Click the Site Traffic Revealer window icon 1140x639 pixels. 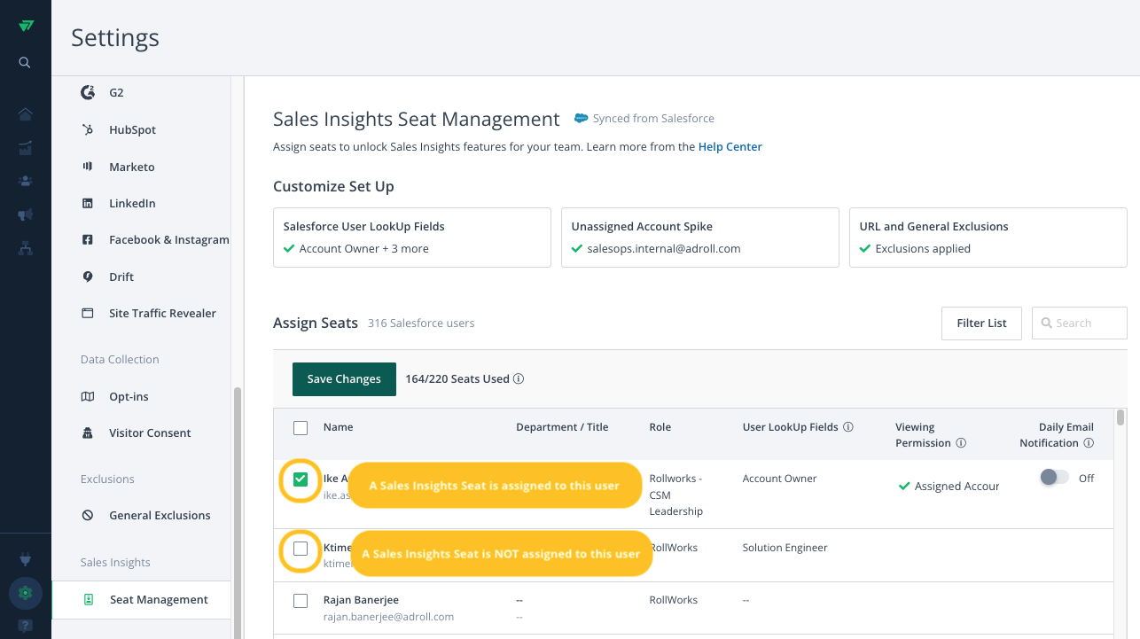click(x=88, y=313)
